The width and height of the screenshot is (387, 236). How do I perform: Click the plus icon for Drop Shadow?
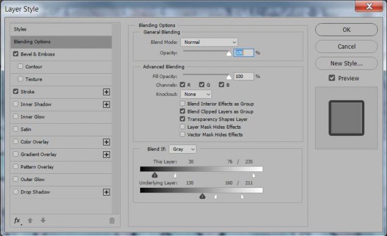coord(107,192)
